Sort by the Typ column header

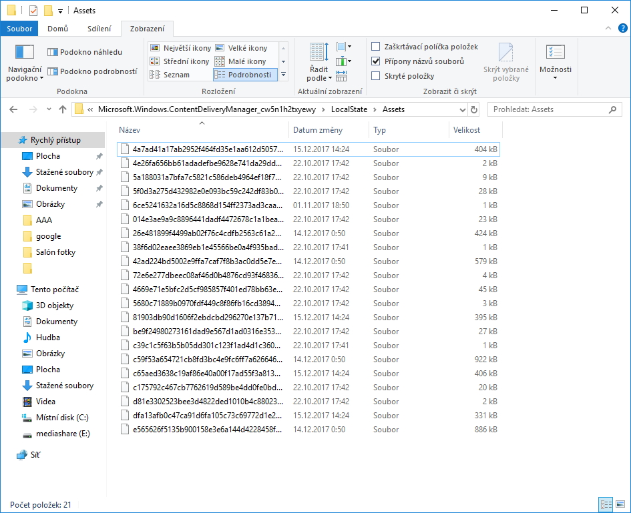(409, 130)
